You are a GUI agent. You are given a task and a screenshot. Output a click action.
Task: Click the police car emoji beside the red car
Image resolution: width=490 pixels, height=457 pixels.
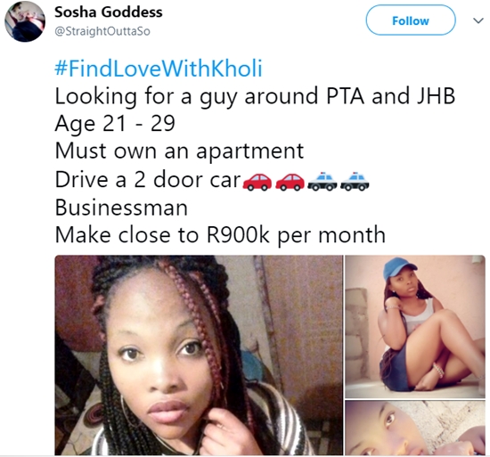[x=323, y=181]
